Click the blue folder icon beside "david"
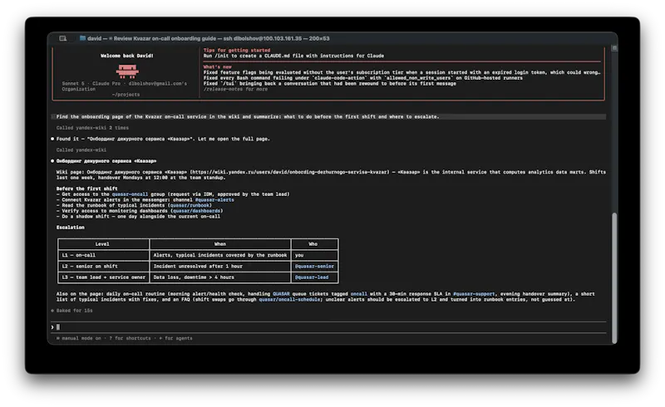 [82, 38]
